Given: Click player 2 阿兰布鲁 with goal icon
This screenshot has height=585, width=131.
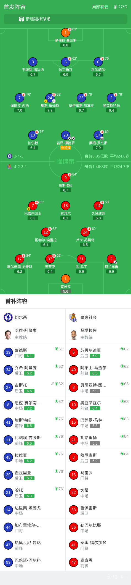Looking at the screenshot, I should pos(111,259).
